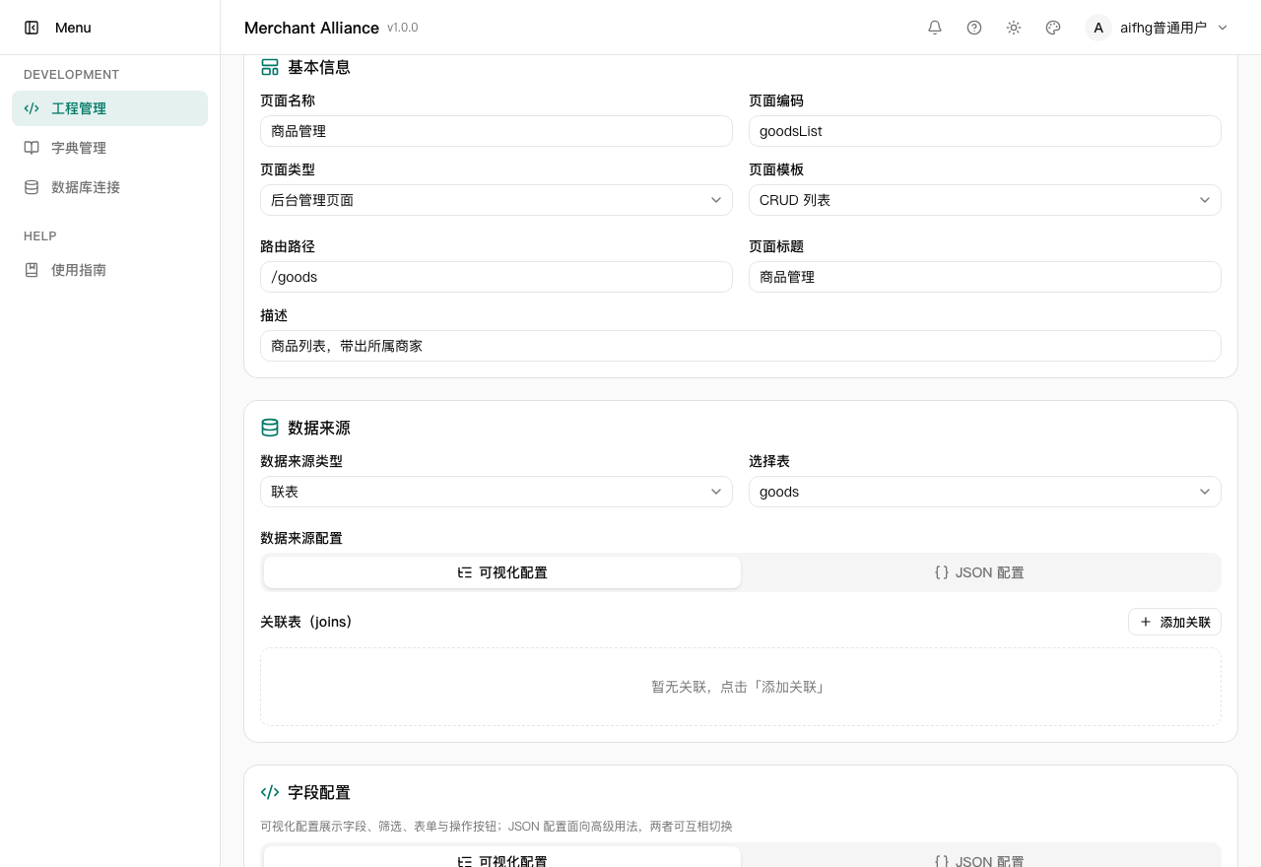Open 数据来源类型 dropdown showing 联表
The width and height of the screenshot is (1261, 867).
pos(497,492)
